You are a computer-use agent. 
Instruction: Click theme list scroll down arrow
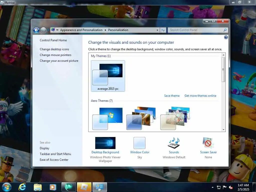click(x=223, y=130)
